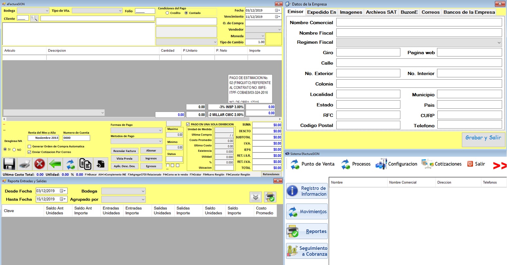Switch to Bancos de la Empresa tab
The width and height of the screenshot is (507, 265).
point(469,12)
